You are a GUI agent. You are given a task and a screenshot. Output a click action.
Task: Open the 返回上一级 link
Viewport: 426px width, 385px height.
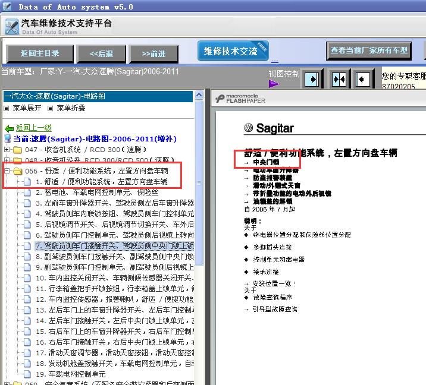pyautogui.click(x=33, y=128)
